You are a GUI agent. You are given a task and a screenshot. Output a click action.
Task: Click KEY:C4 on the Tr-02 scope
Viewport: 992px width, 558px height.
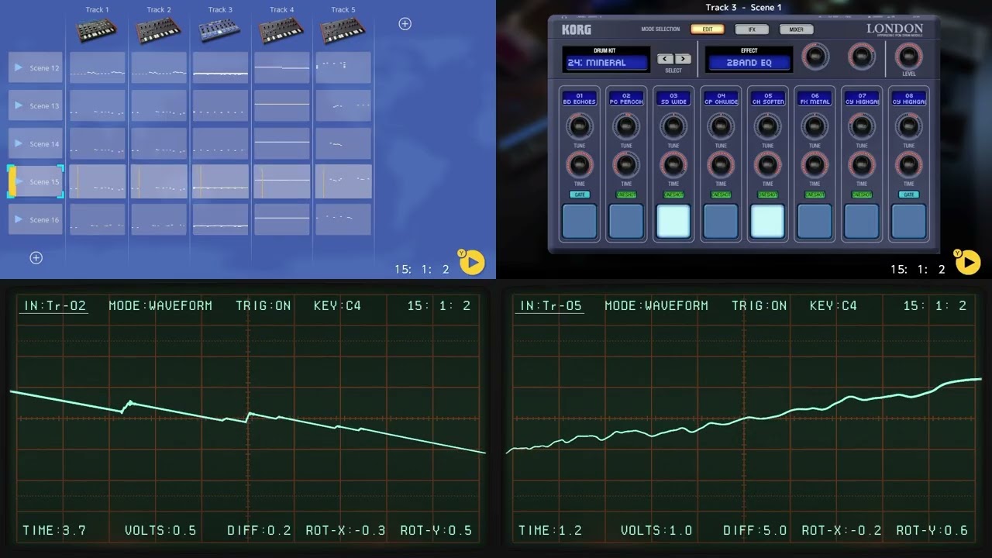[x=337, y=305]
